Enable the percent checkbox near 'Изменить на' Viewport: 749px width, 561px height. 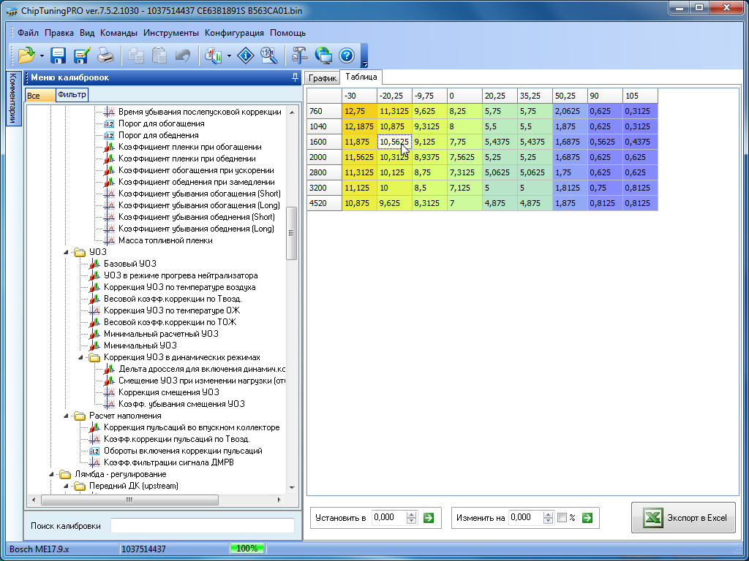562,518
